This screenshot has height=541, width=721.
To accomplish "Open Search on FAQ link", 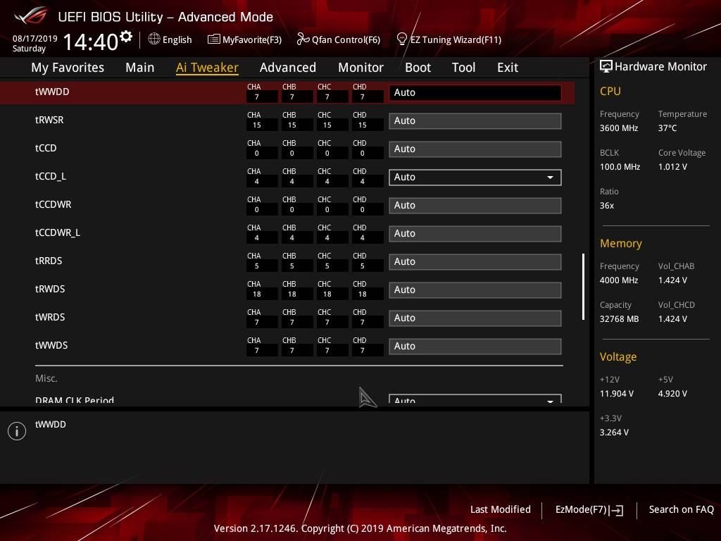I will [x=681, y=509].
